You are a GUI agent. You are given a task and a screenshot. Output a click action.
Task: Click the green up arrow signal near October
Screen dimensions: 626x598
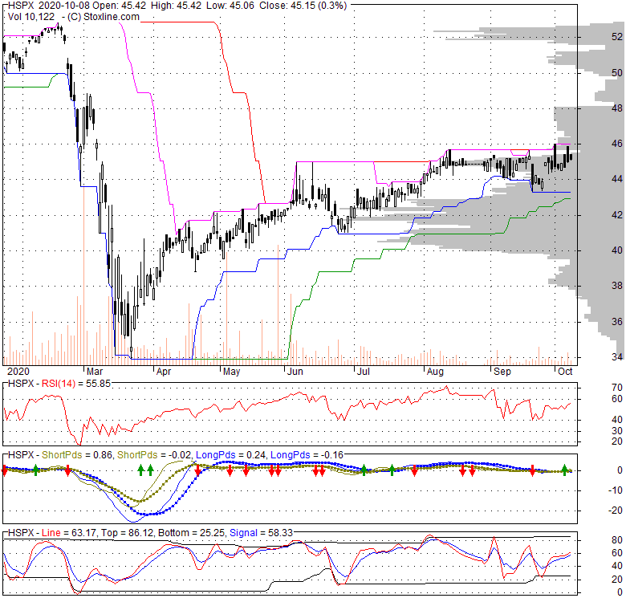(564, 470)
